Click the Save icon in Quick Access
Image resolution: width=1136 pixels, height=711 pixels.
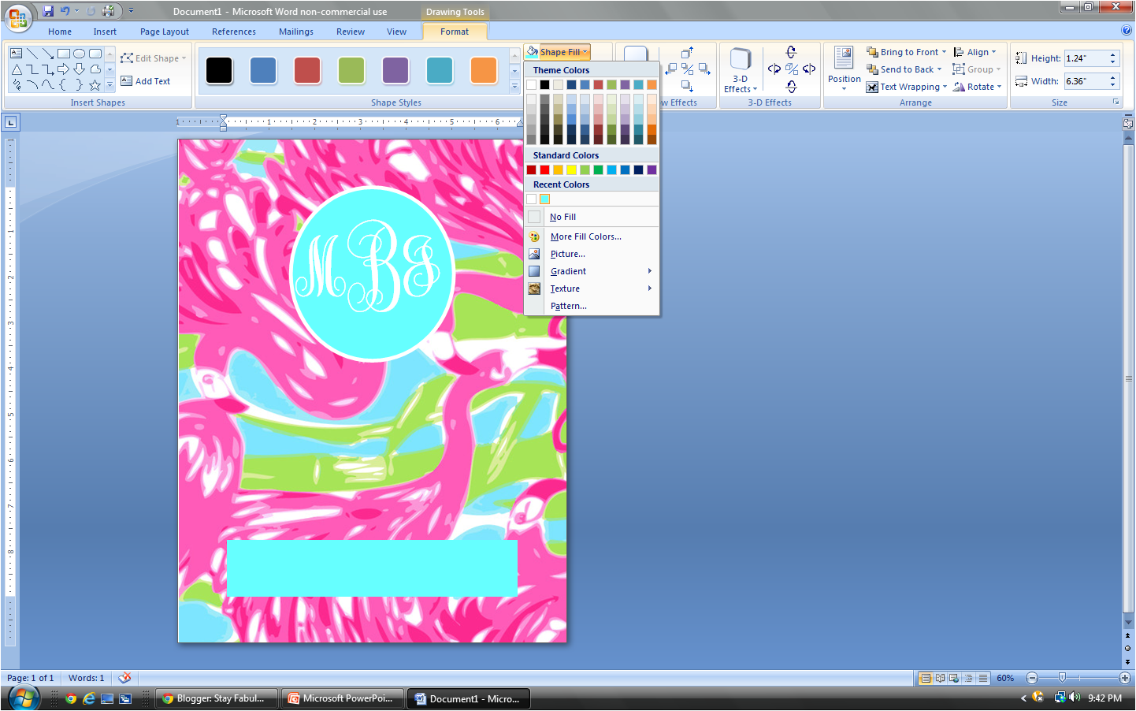click(x=48, y=11)
